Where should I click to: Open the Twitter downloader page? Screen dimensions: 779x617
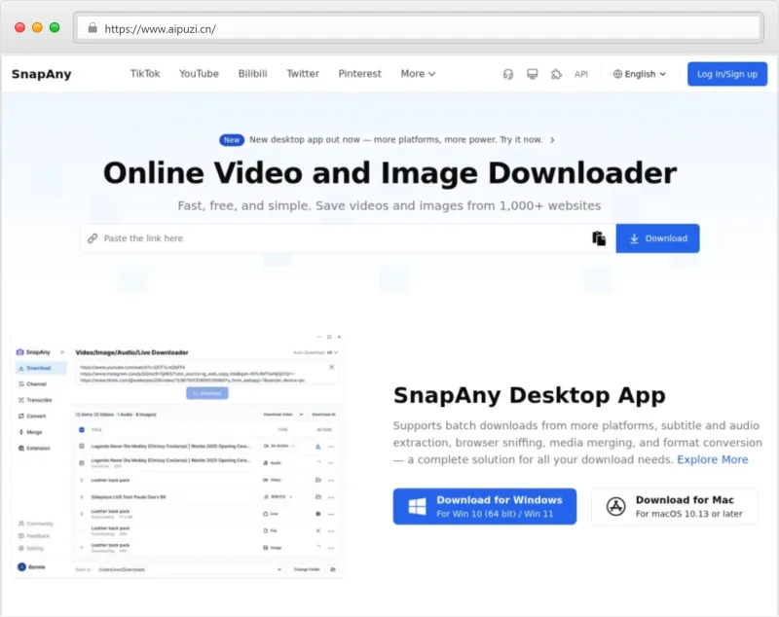303,73
